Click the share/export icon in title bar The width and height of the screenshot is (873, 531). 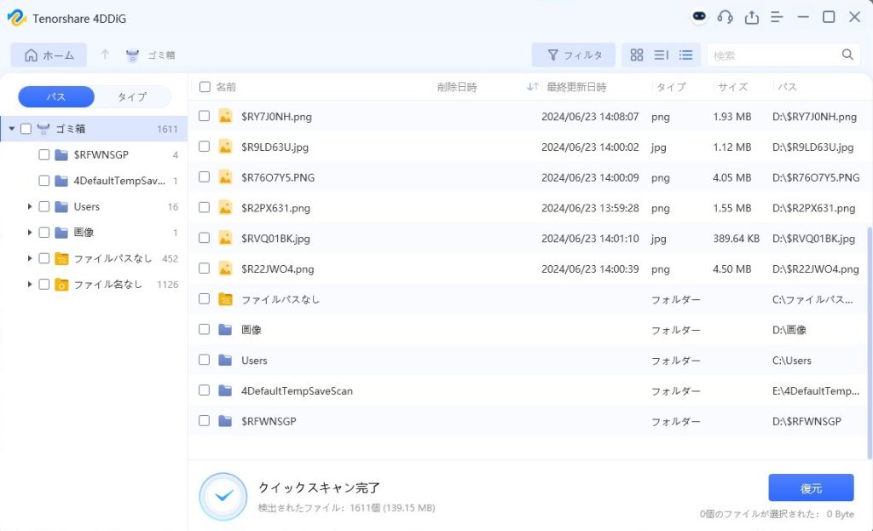pyautogui.click(x=751, y=17)
